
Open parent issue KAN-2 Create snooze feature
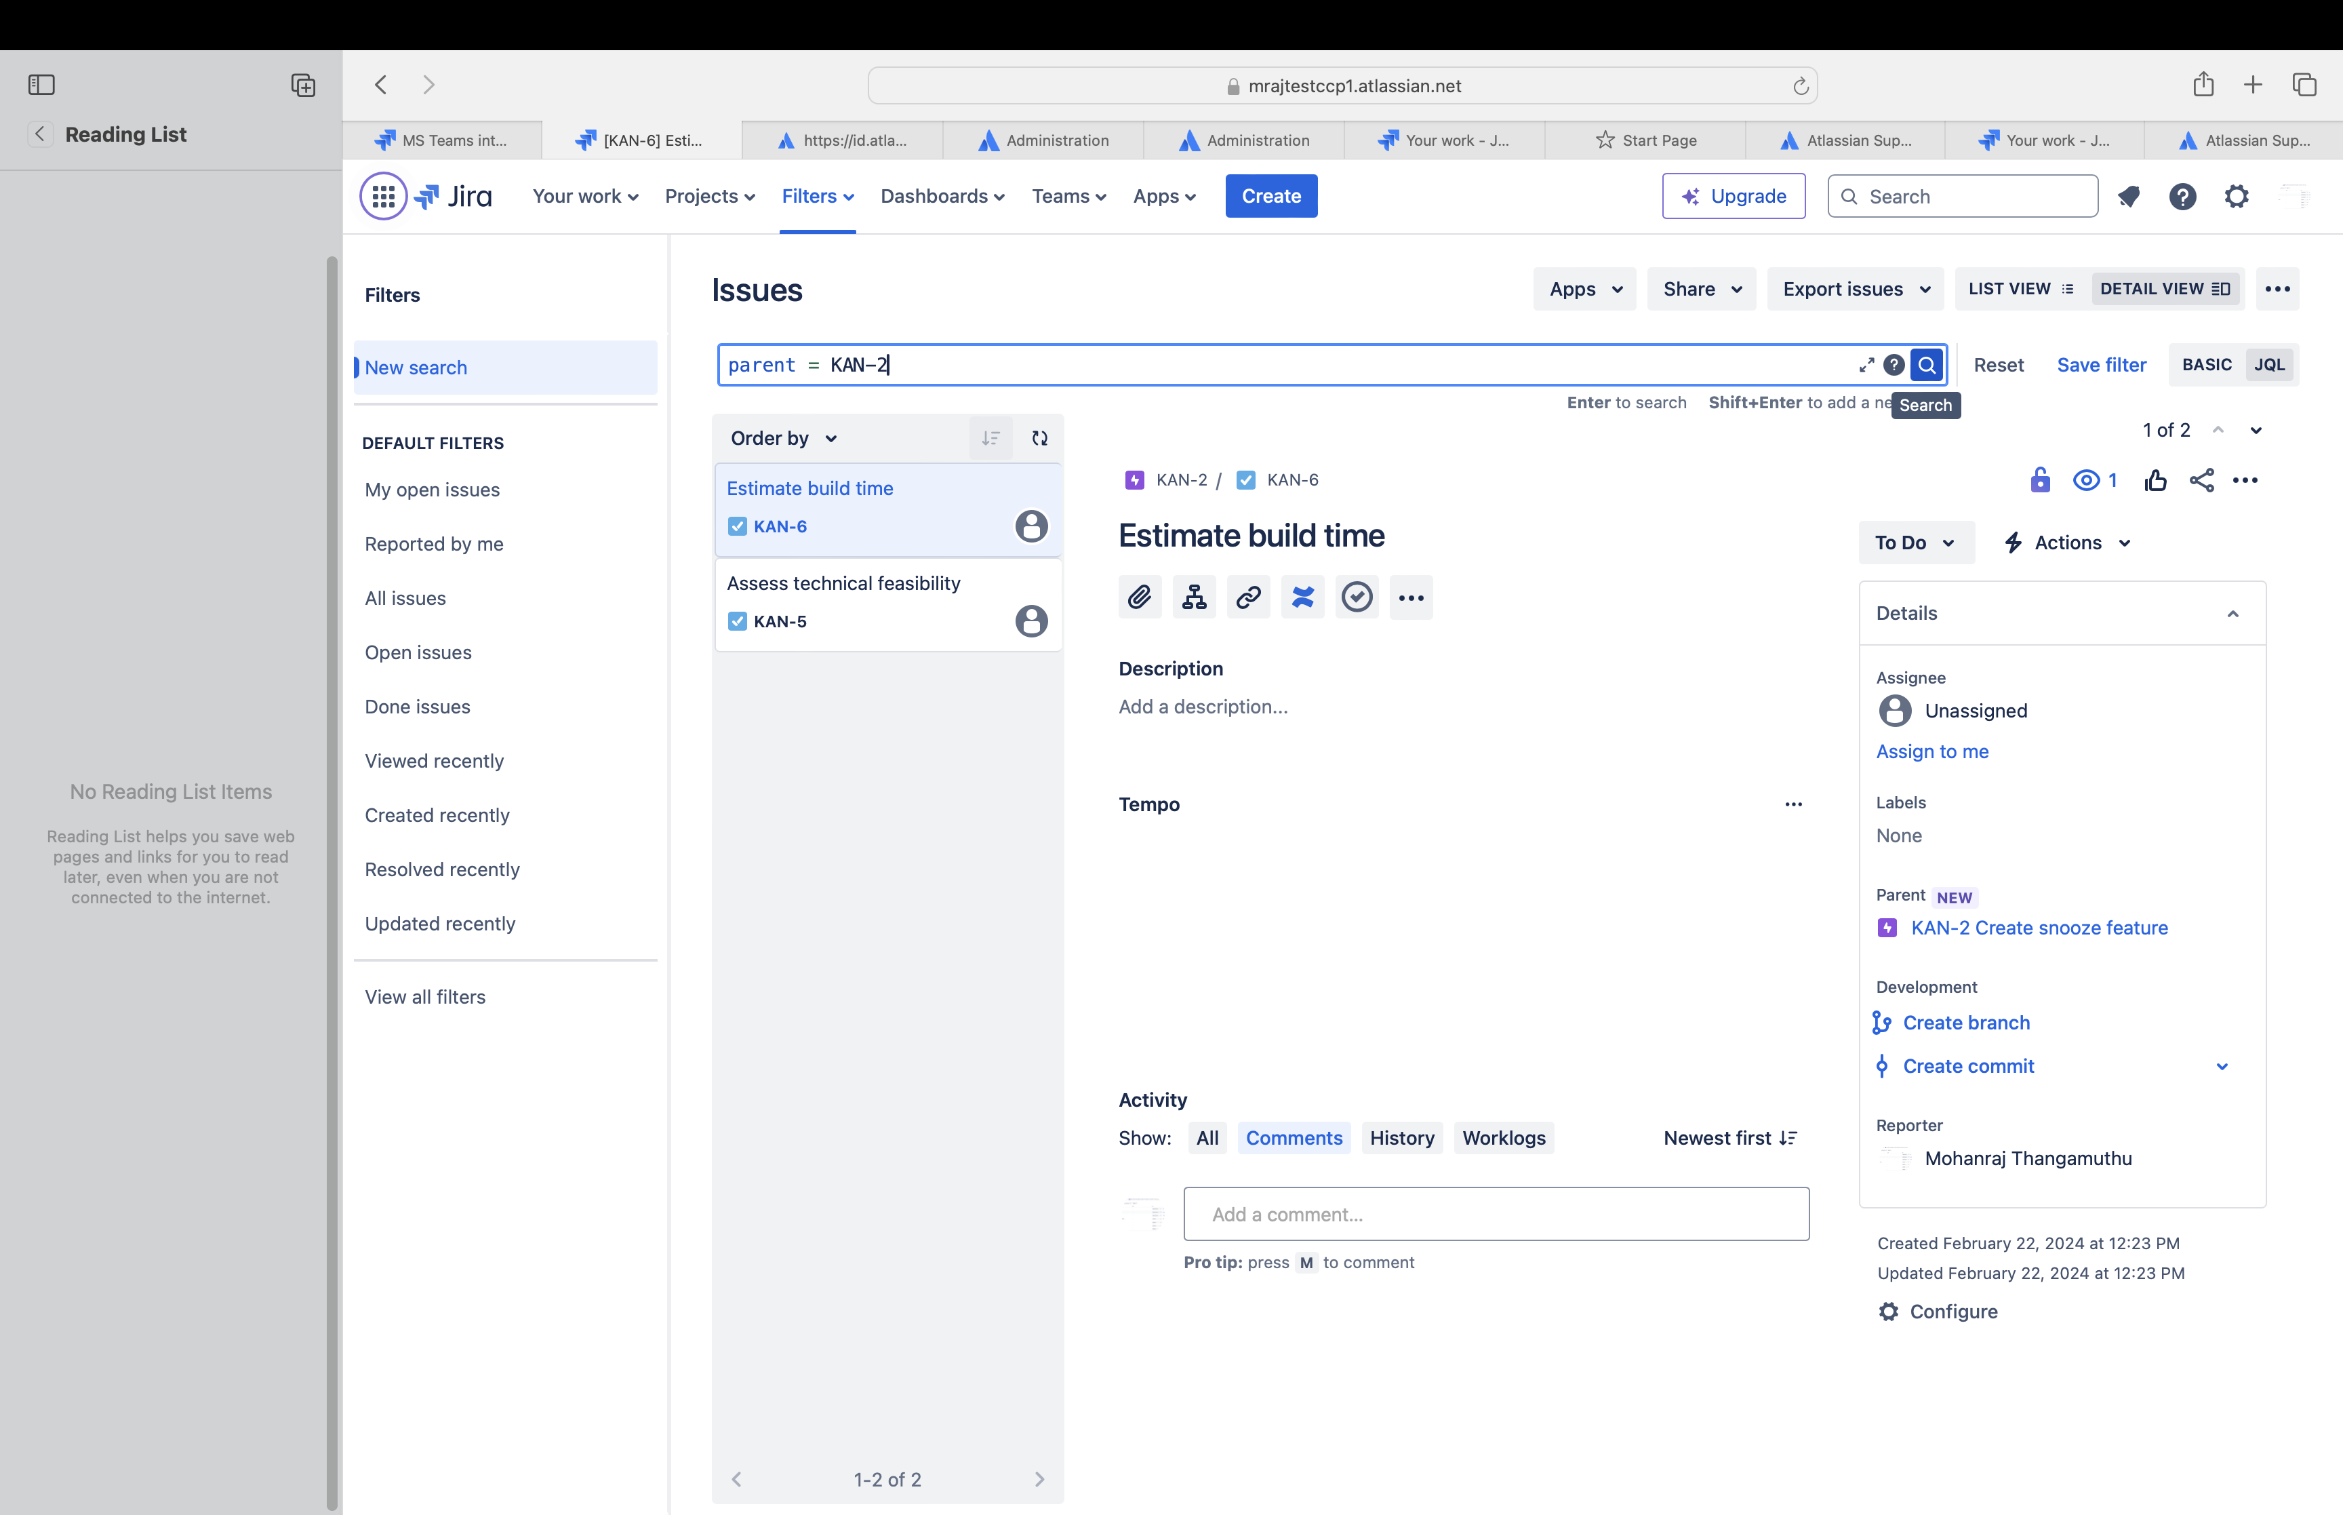tap(2038, 928)
